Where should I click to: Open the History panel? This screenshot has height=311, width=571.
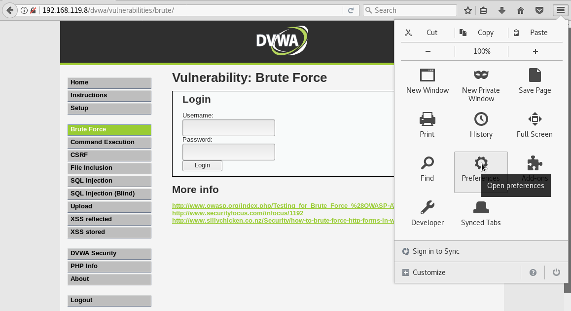click(x=481, y=125)
